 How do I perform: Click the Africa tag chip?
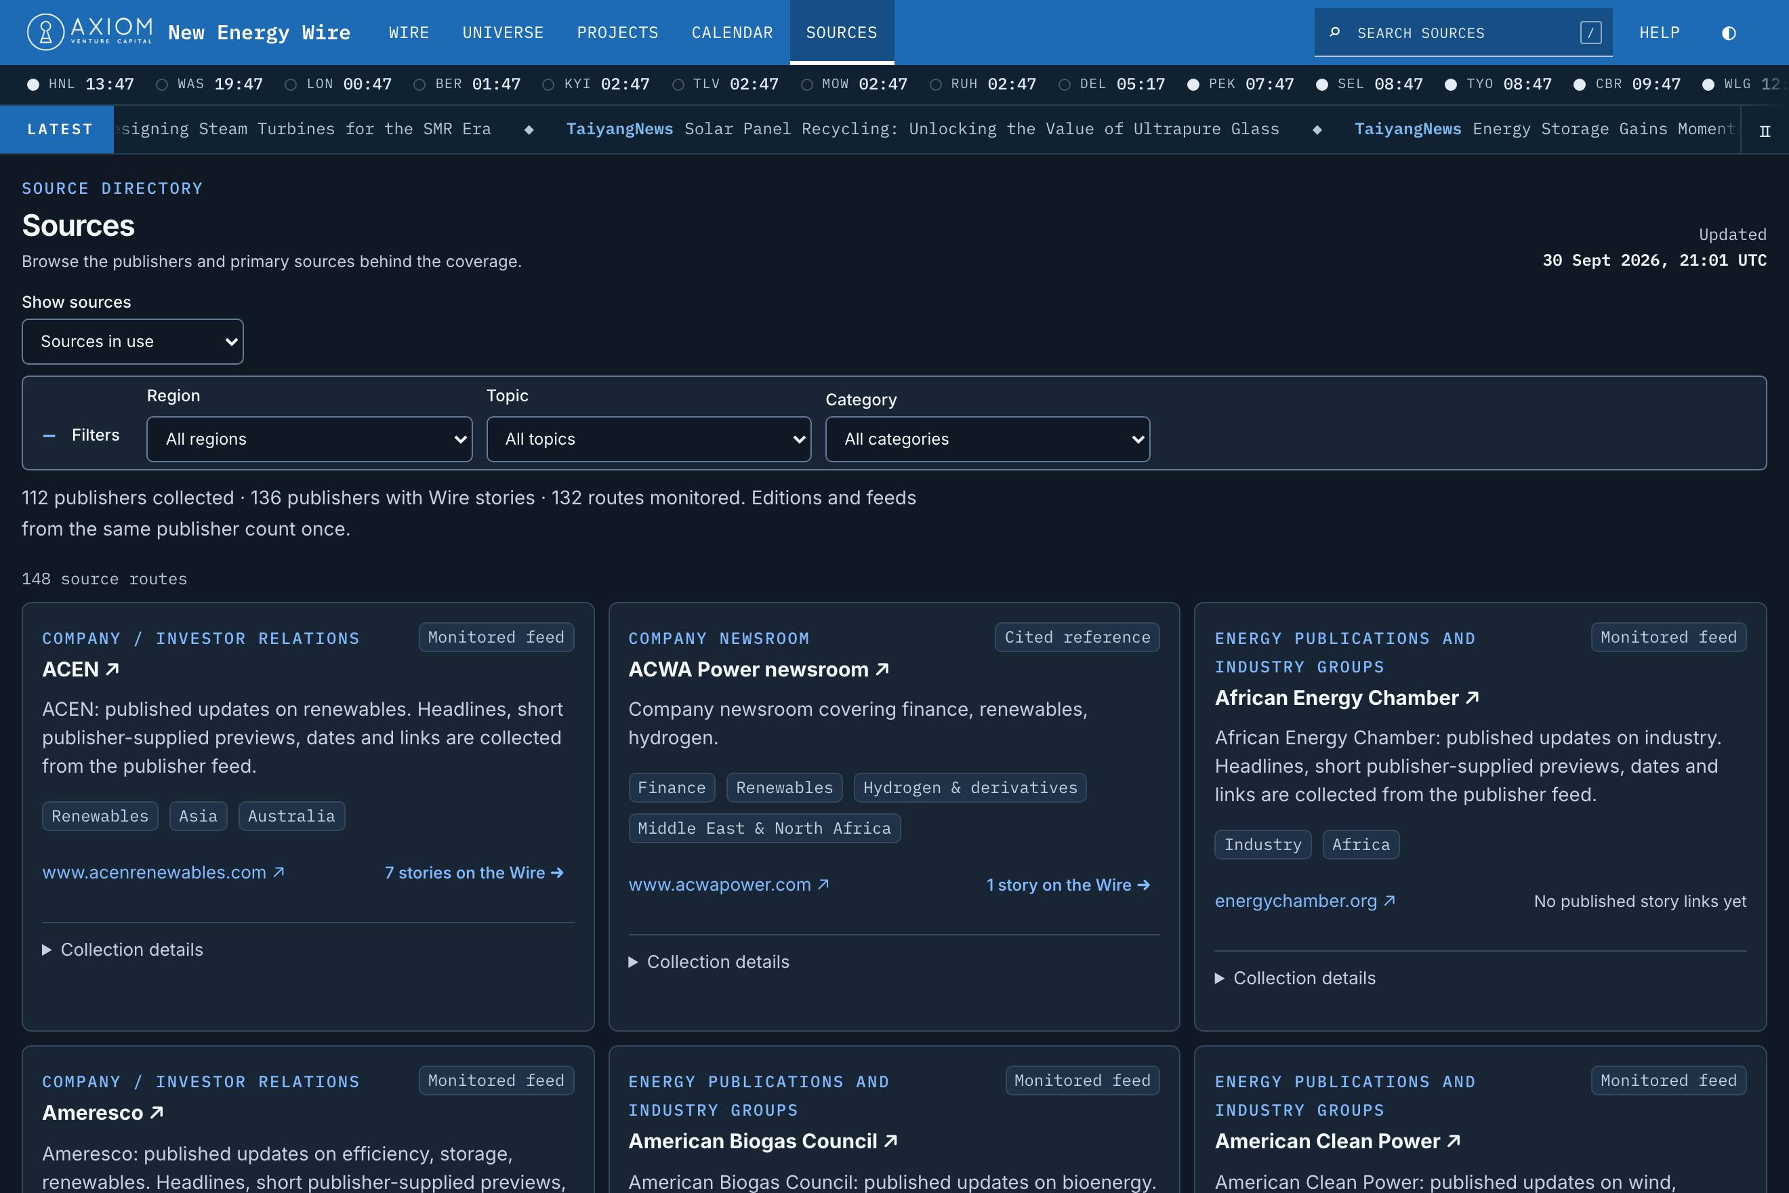pos(1361,845)
